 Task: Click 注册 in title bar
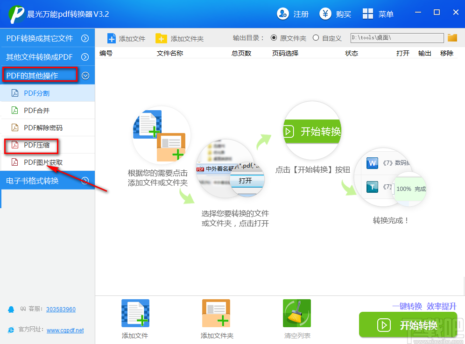tap(301, 14)
